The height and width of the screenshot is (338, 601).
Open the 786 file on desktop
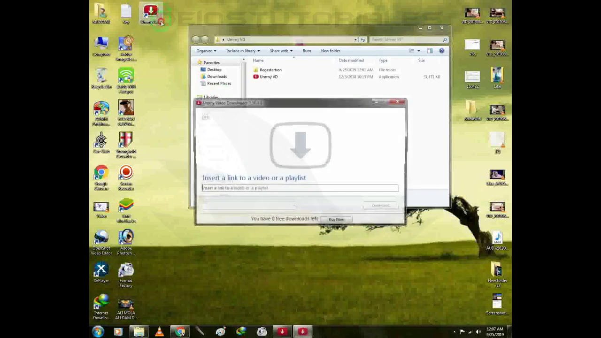[x=472, y=46]
